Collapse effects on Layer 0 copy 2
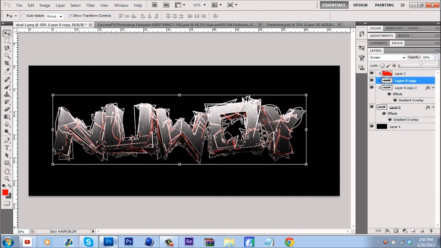 [x=433, y=88]
